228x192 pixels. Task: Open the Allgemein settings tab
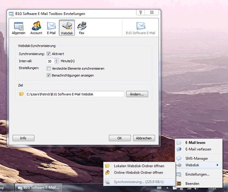click(19, 28)
